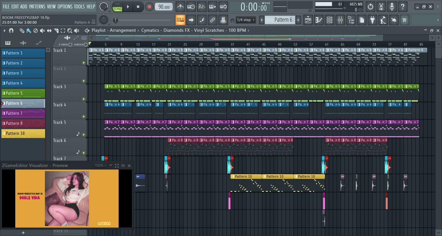The width and height of the screenshot is (442, 236).
Task: Expand pattern options arrow left of Pattern 6
Action: [x=262, y=20]
